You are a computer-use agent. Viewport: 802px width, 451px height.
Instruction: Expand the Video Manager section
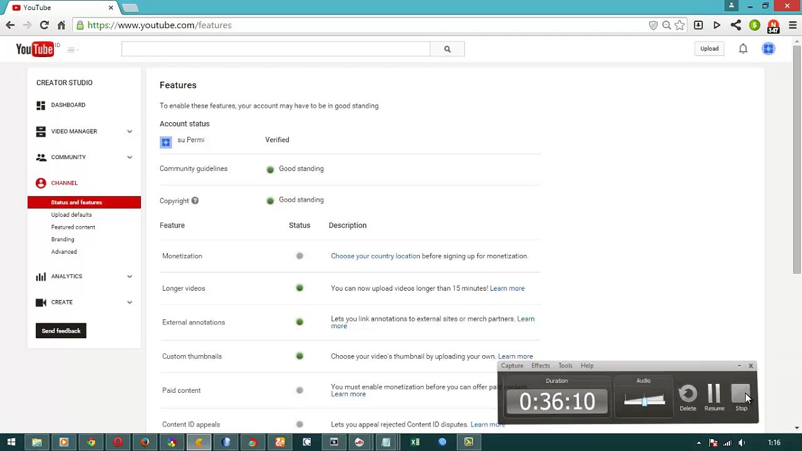point(130,132)
